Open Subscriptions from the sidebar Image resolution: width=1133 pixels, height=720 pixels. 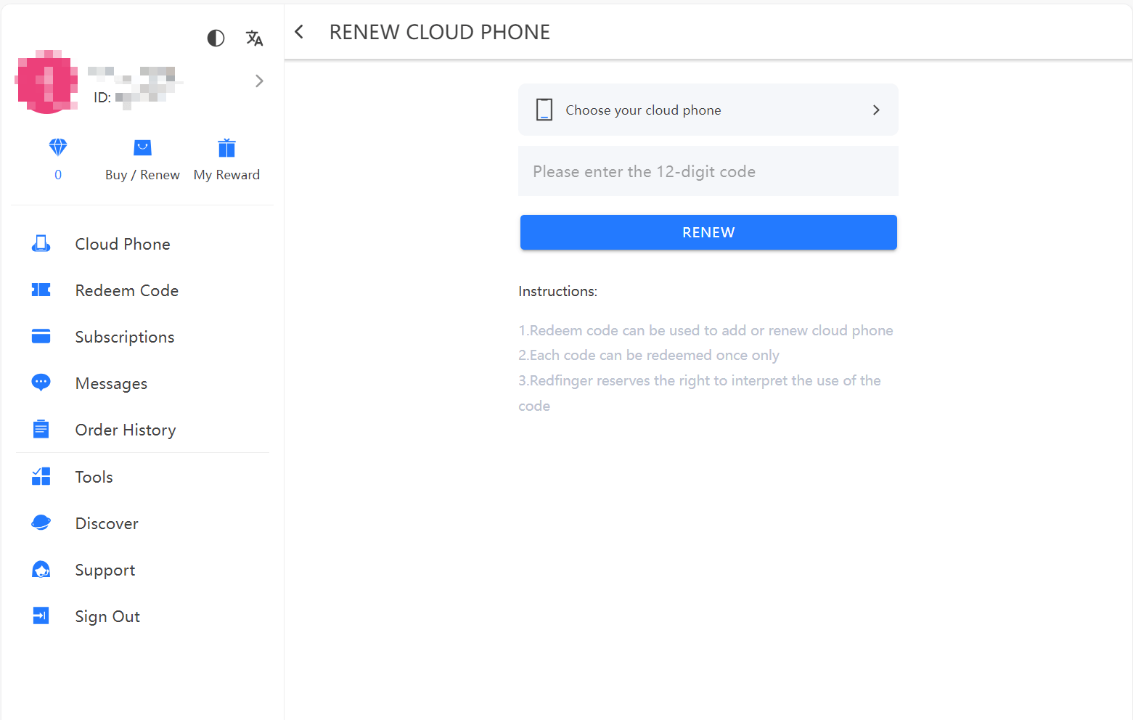[124, 336]
